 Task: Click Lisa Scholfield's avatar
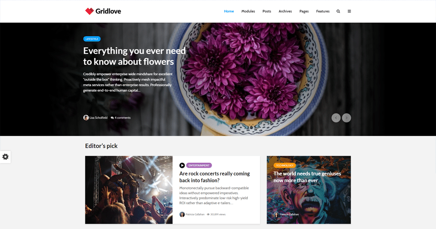(86, 118)
